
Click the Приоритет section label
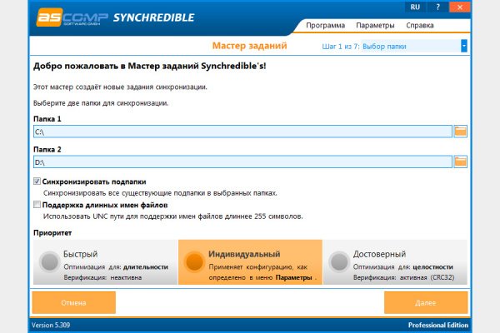tap(52, 233)
